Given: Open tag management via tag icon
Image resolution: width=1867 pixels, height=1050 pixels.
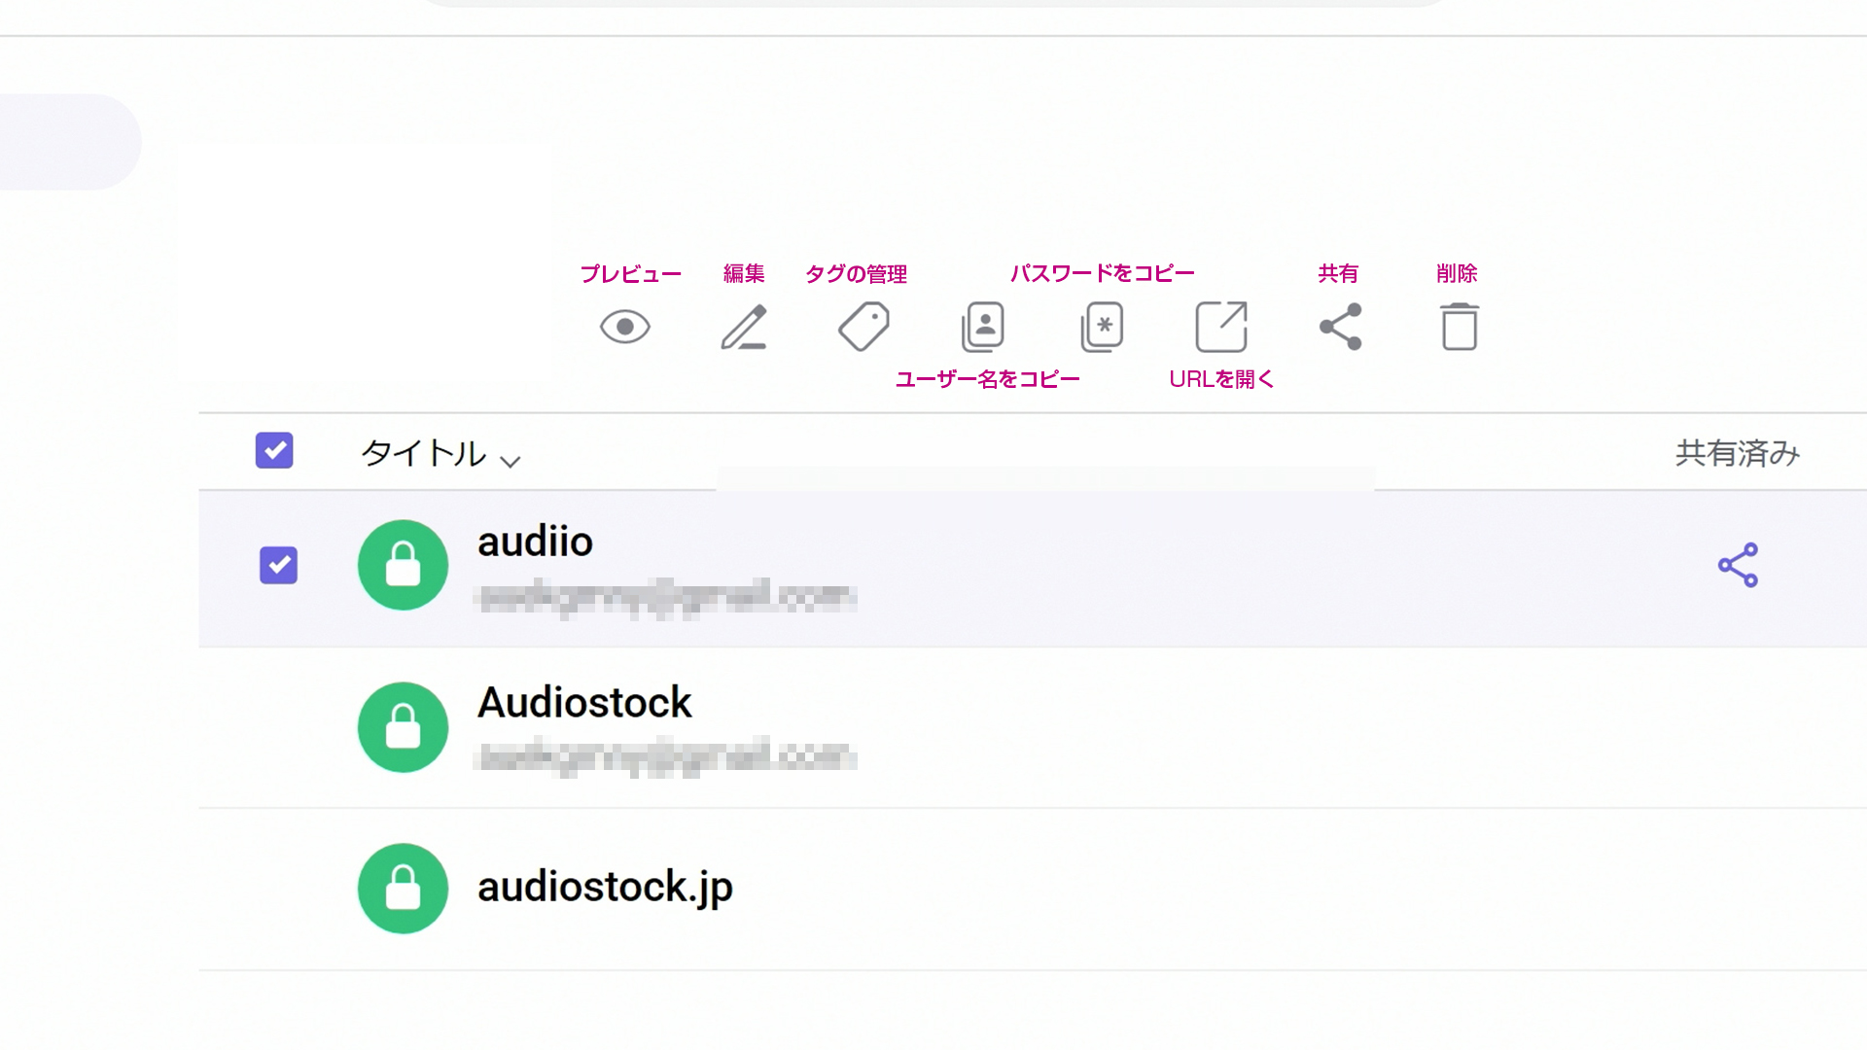Looking at the screenshot, I should [x=863, y=327].
